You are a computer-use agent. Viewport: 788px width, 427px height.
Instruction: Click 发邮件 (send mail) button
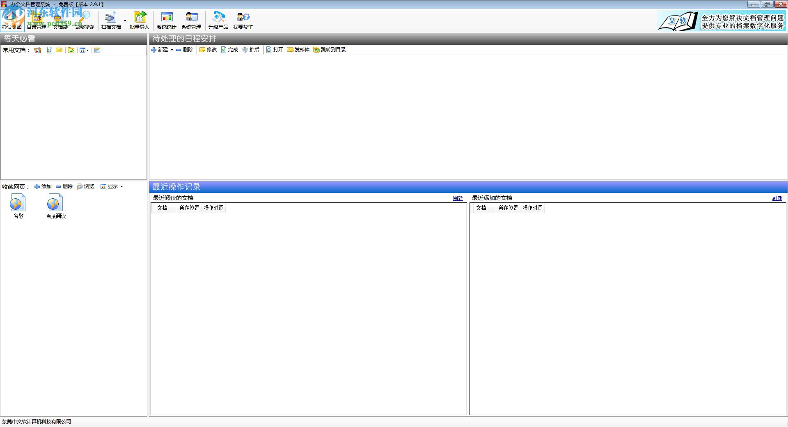click(298, 50)
